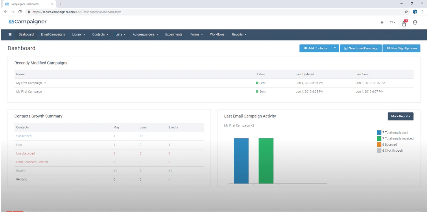The height and width of the screenshot is (212, 428).
Task: Create a New Sign Up Form
Action: pyautogui.click(x=401, y=48)
